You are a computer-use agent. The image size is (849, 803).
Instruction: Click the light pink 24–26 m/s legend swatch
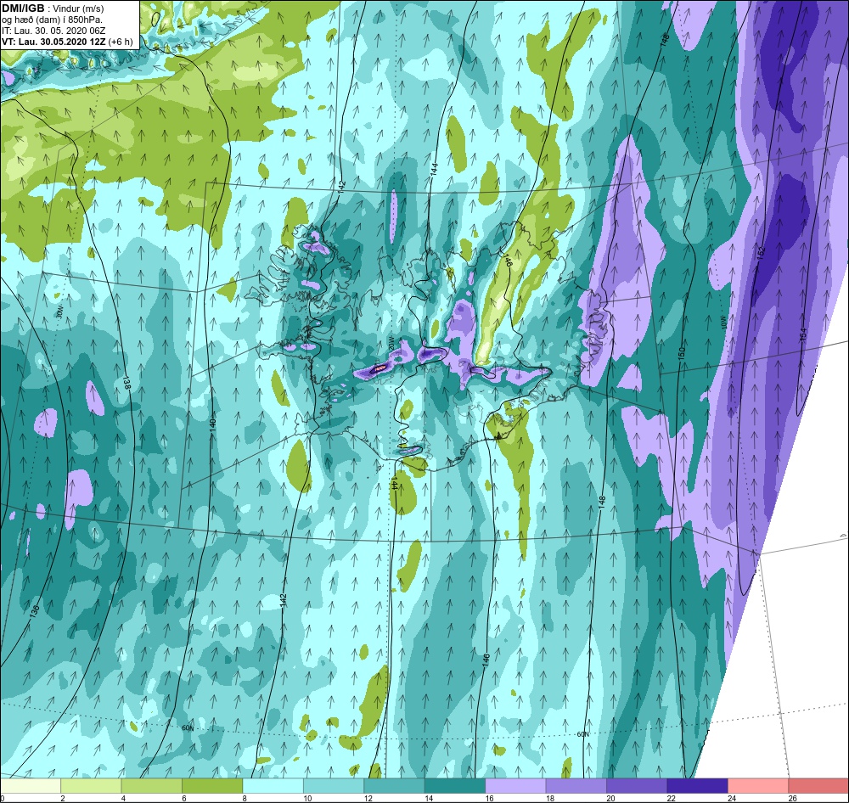pos(758,785)
